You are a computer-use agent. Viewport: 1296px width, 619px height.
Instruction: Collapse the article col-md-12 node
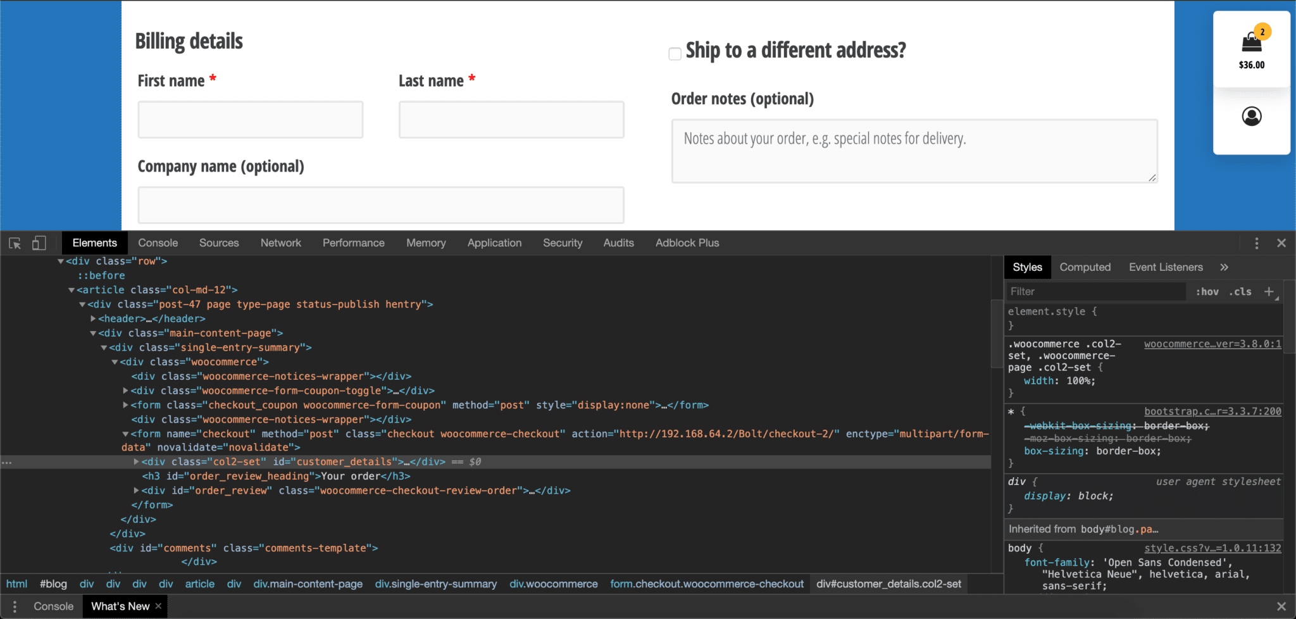point(72,290)
